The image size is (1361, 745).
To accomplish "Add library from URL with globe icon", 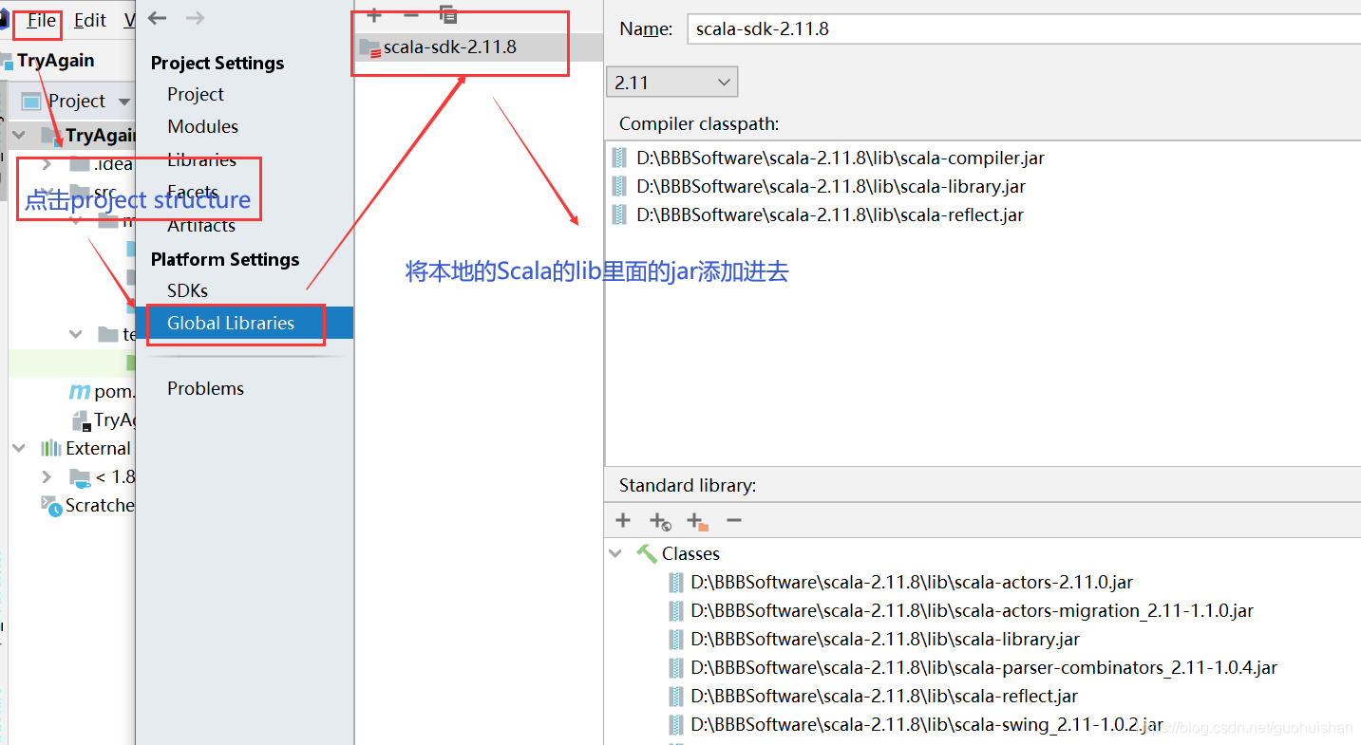I will pos(660,521).
